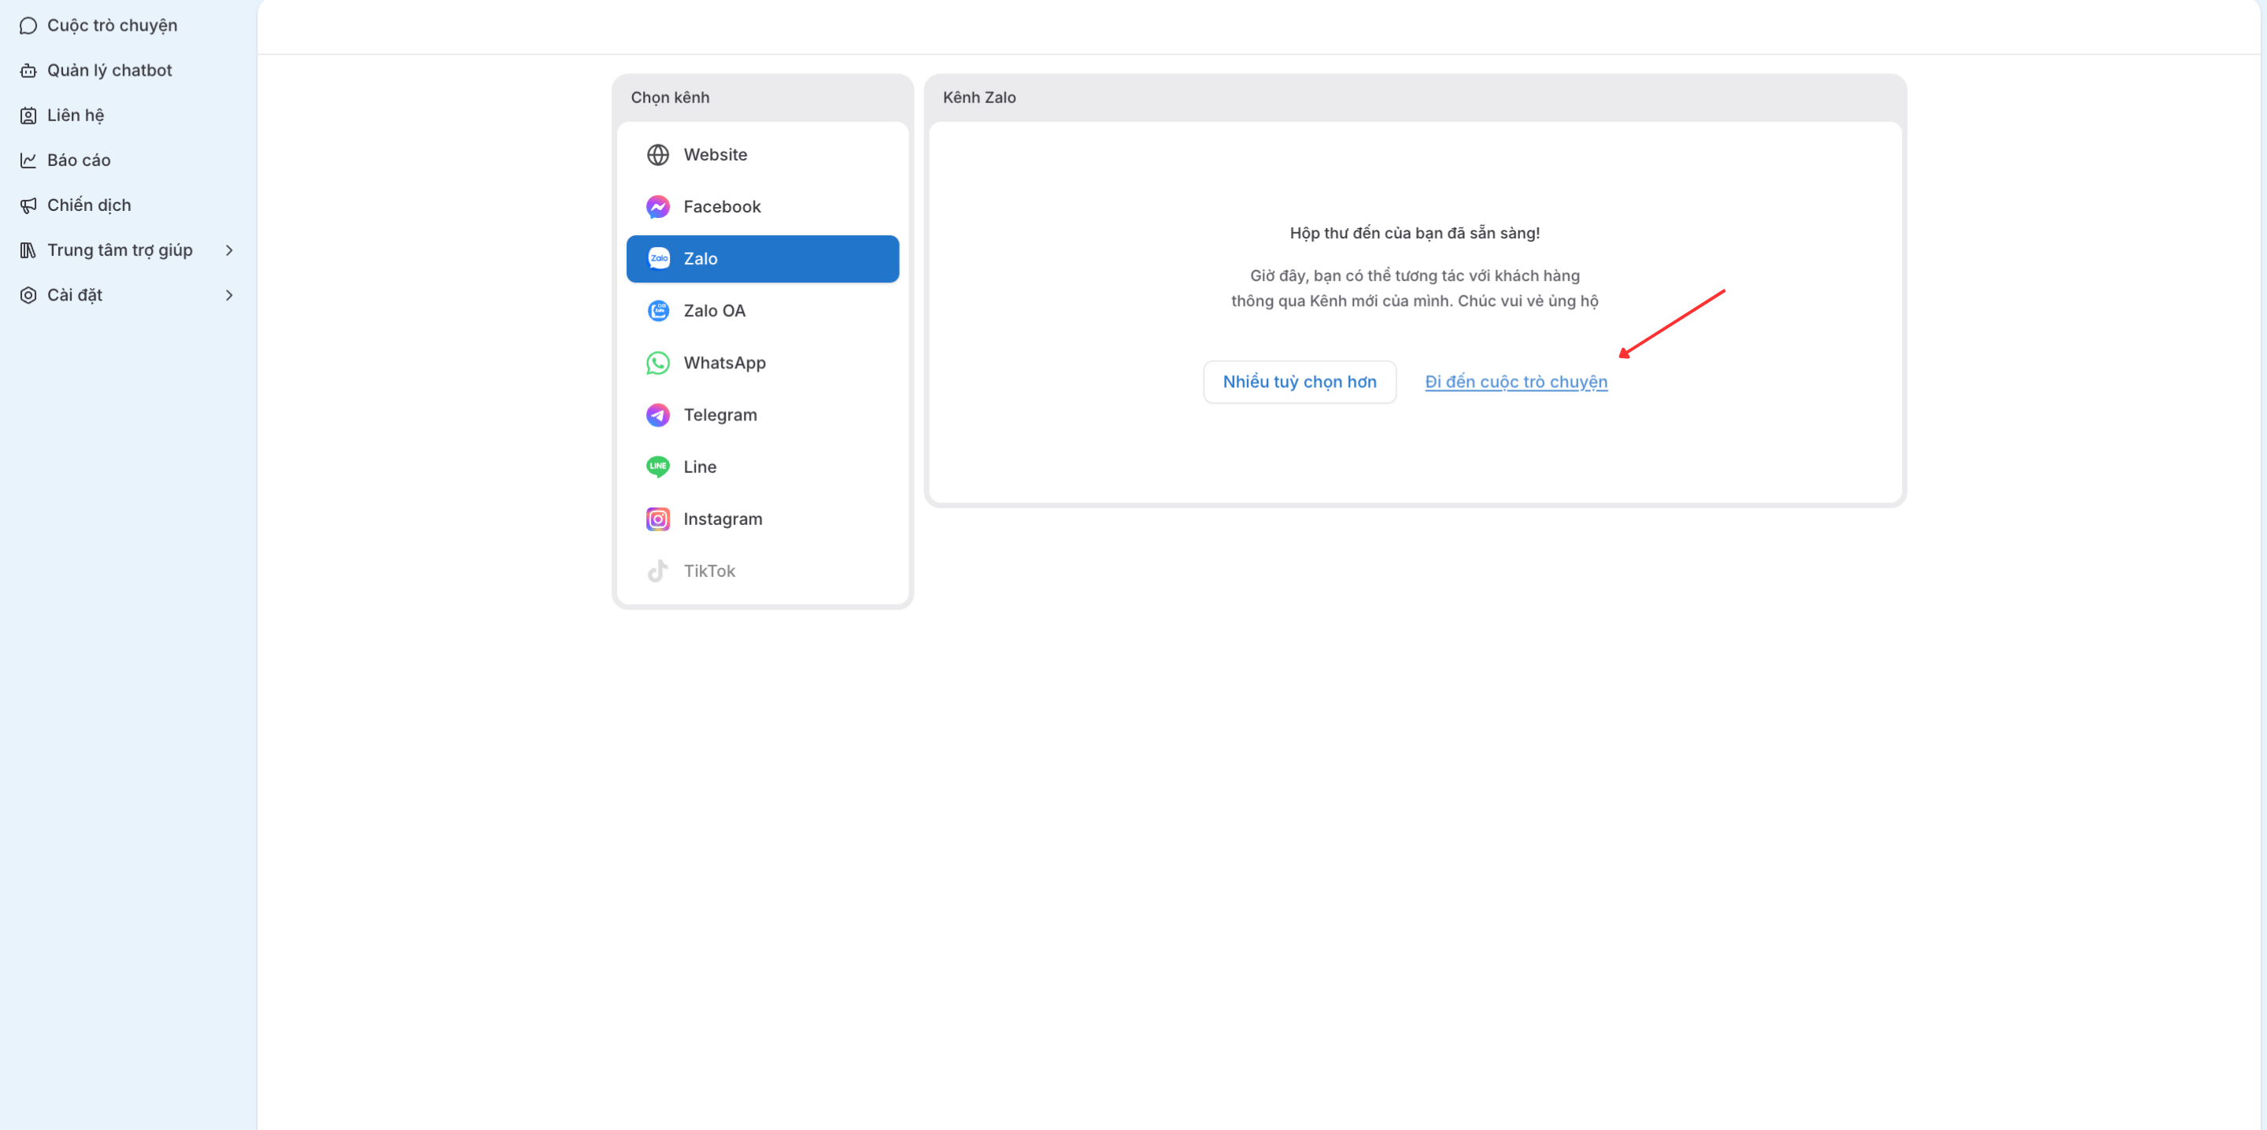The width and height of the screenshot is (2267, 1130).
Task: Expand the Trung tâm trợ giúp chevron
Action: point(229,250)
